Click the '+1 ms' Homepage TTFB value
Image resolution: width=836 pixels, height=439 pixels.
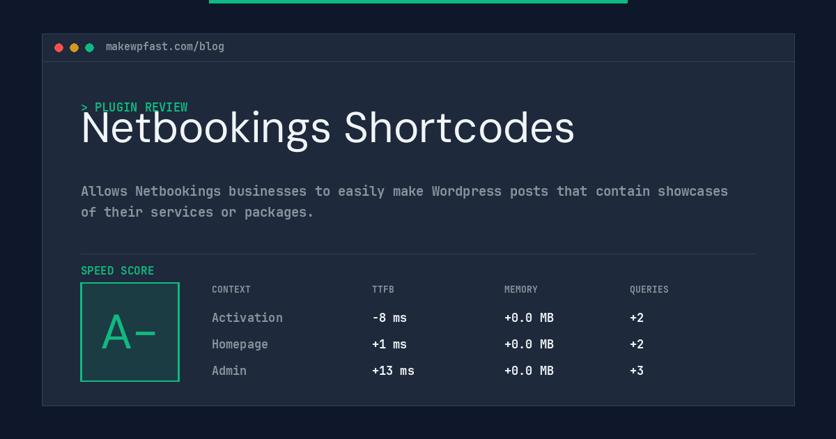389,344
